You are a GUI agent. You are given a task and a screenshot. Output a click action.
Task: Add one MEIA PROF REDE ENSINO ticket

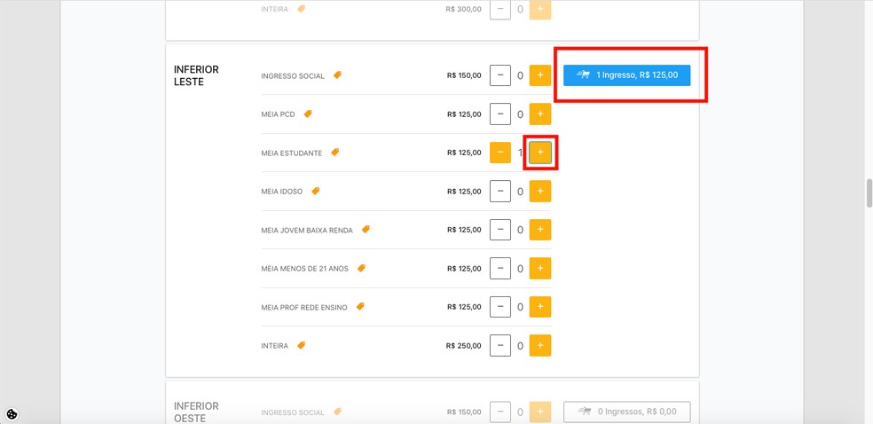540,307
